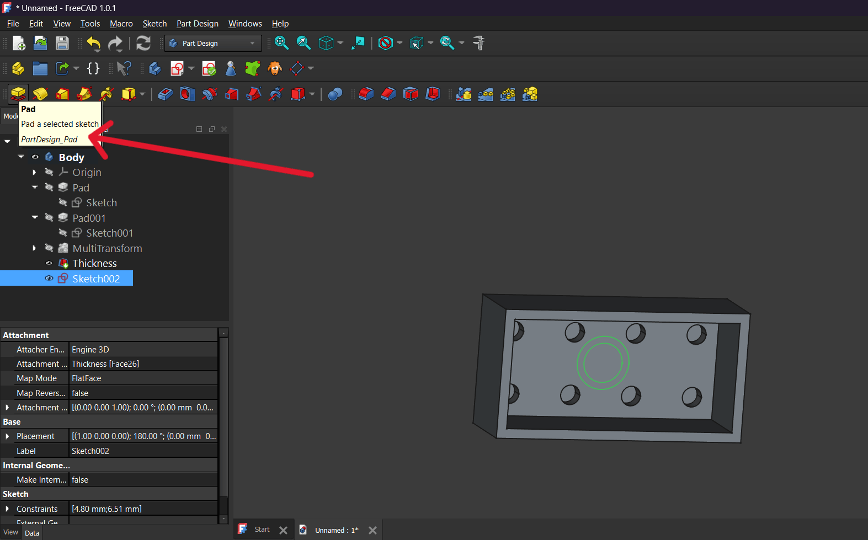Screen dimensions: 868x540
Task: Open the Macro menu
Action: [x=121, y=24]
